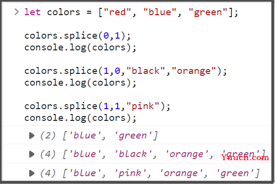Click the last console.log(colors) statement
The height and width of the screenshot is (184, 275).
[80, 118]
